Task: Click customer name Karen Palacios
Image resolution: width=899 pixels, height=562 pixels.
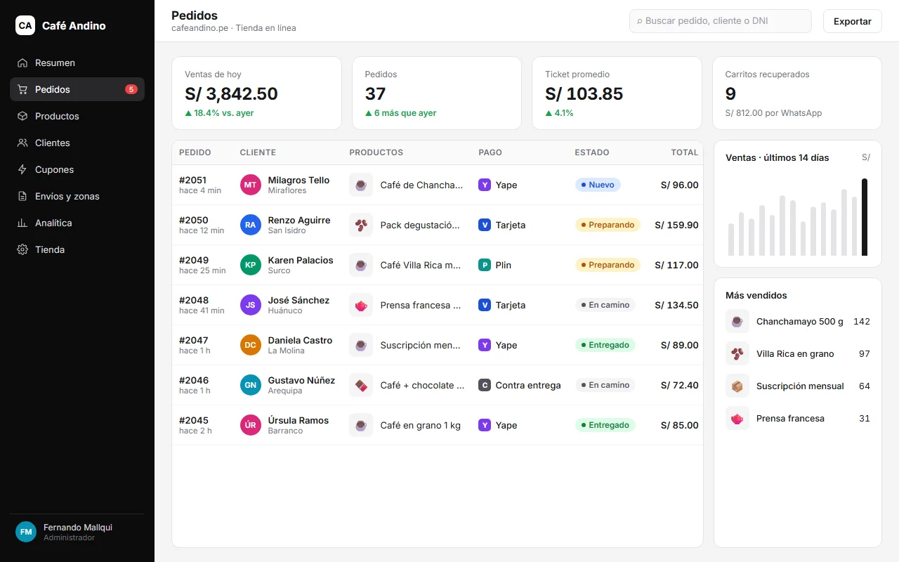Action: 301,260
